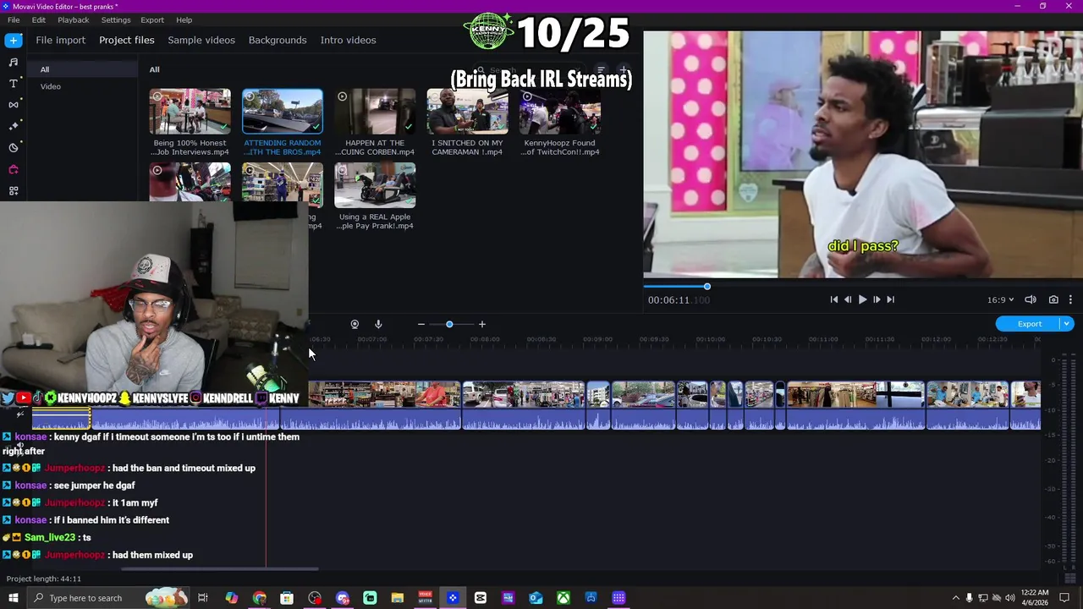Show hidden system tray icons chevron
The height and width of the screenshot is (609, 1083).
tap(956, 598)
